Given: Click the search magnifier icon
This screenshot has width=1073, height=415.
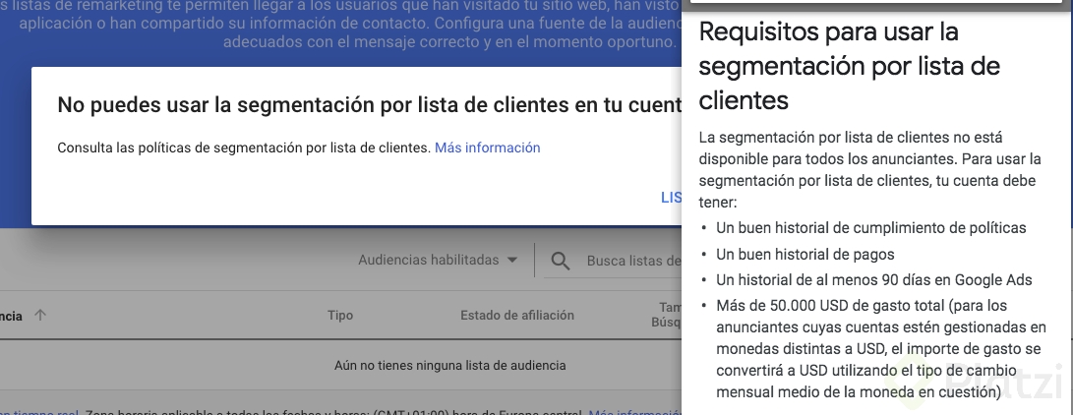Looking at the screenshot, I should (561, 261).
